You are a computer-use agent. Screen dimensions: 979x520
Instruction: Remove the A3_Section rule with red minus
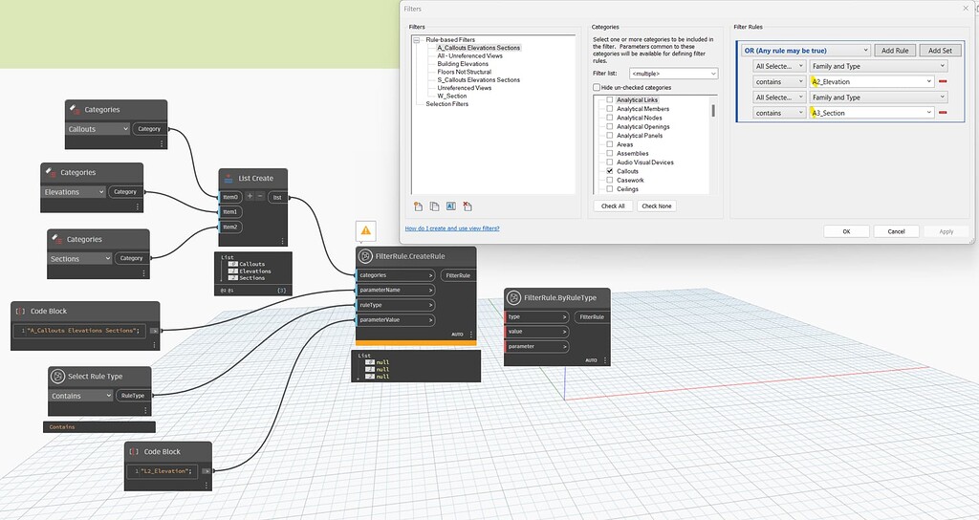tap(943, 113)
